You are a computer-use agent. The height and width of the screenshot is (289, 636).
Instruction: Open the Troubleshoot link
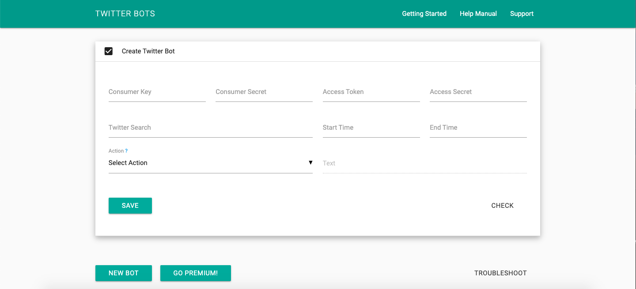pyautogui.click(x=500, y=273)
